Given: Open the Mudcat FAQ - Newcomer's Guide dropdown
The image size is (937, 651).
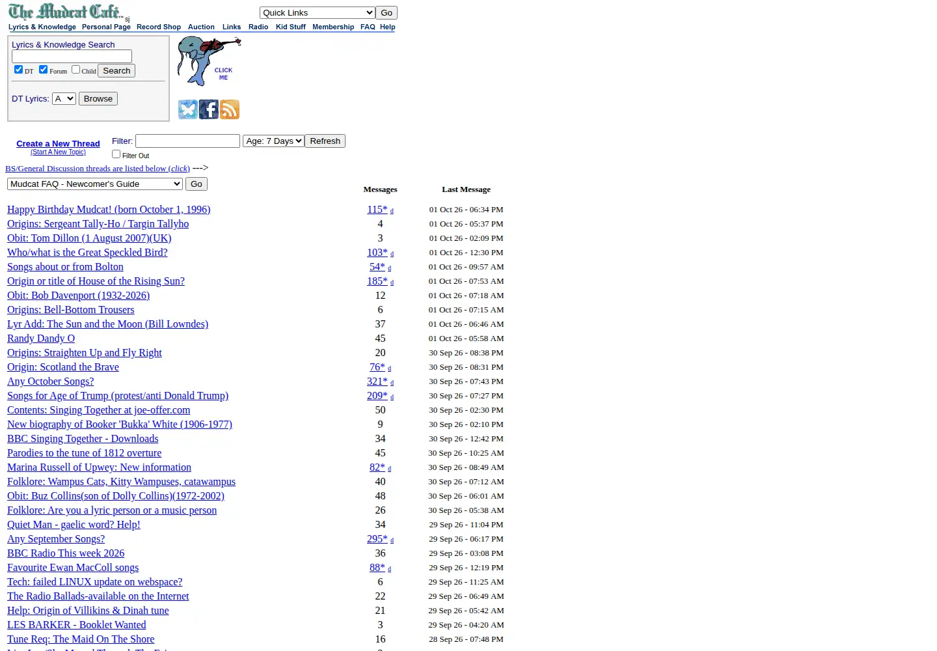Looking at the screenshot, I should tap(94, 184).
